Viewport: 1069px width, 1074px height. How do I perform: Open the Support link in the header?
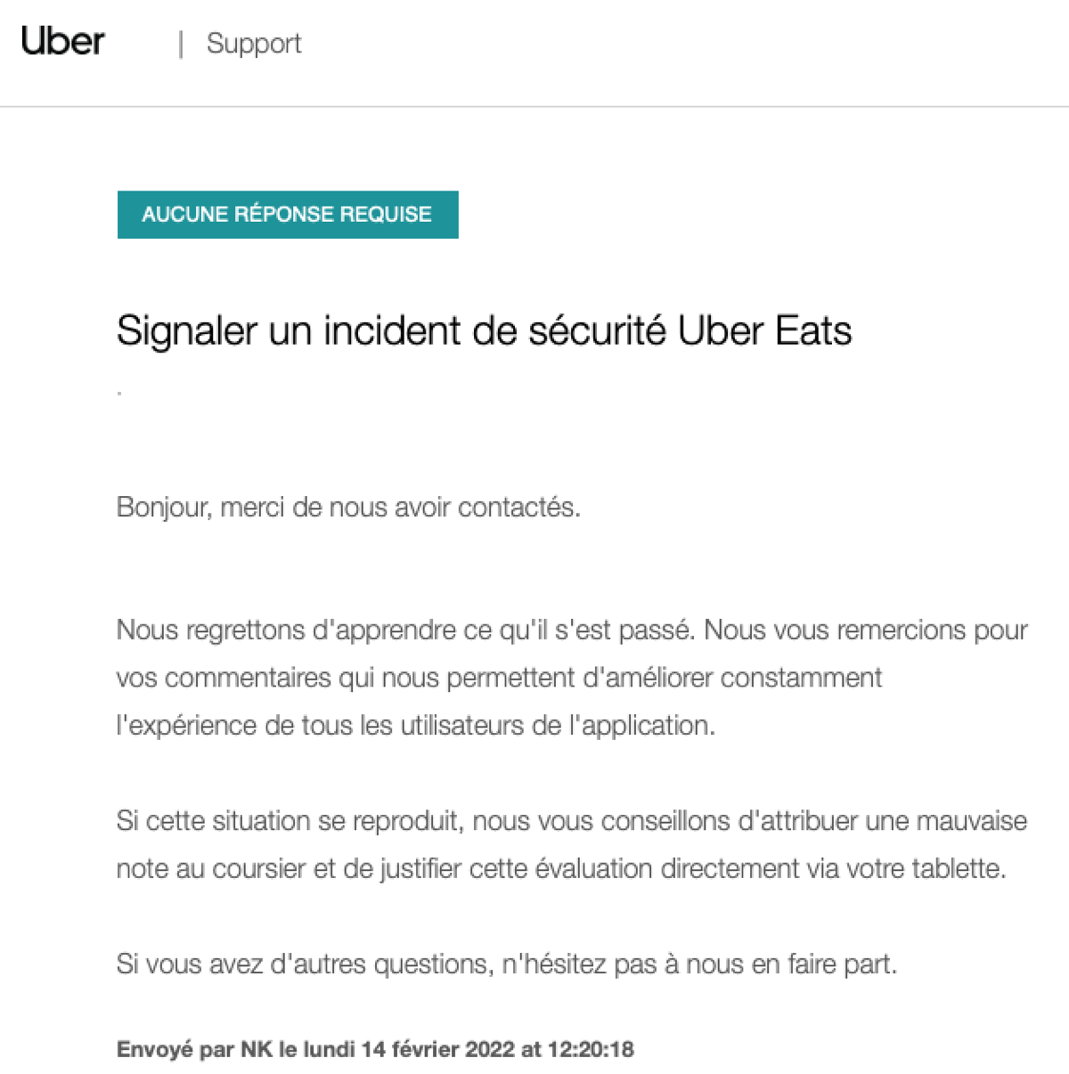point(254,44)
